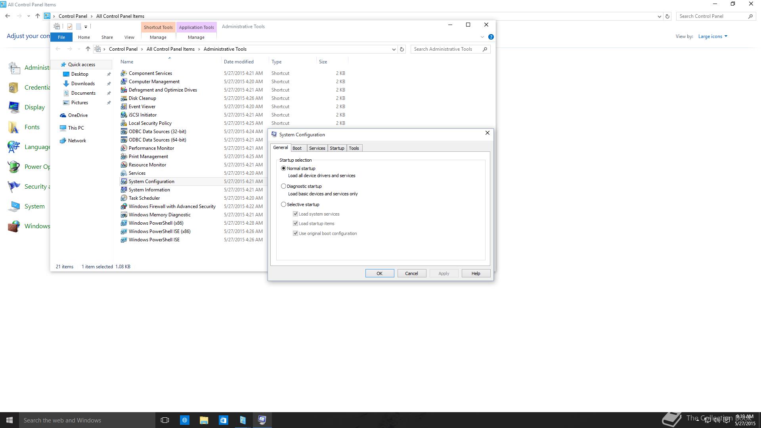Select the Resource Monitor icon

pyautogui.click(x=124, y=165)
